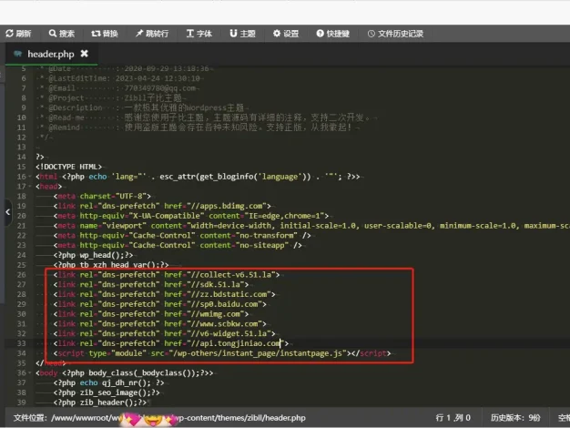Click the @Remind comment line
Screen dimensions: 570x428
click(196, 127)
